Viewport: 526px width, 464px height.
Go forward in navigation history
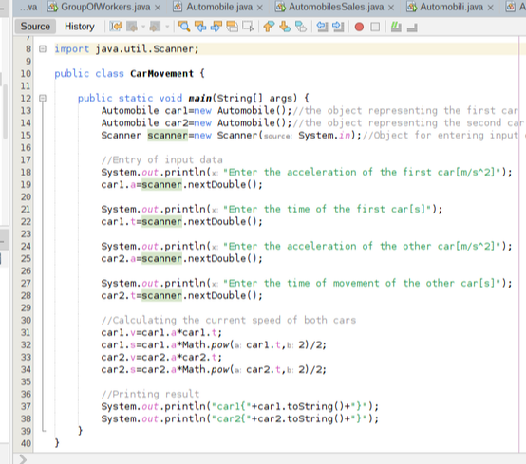click(x=155, y=27)
